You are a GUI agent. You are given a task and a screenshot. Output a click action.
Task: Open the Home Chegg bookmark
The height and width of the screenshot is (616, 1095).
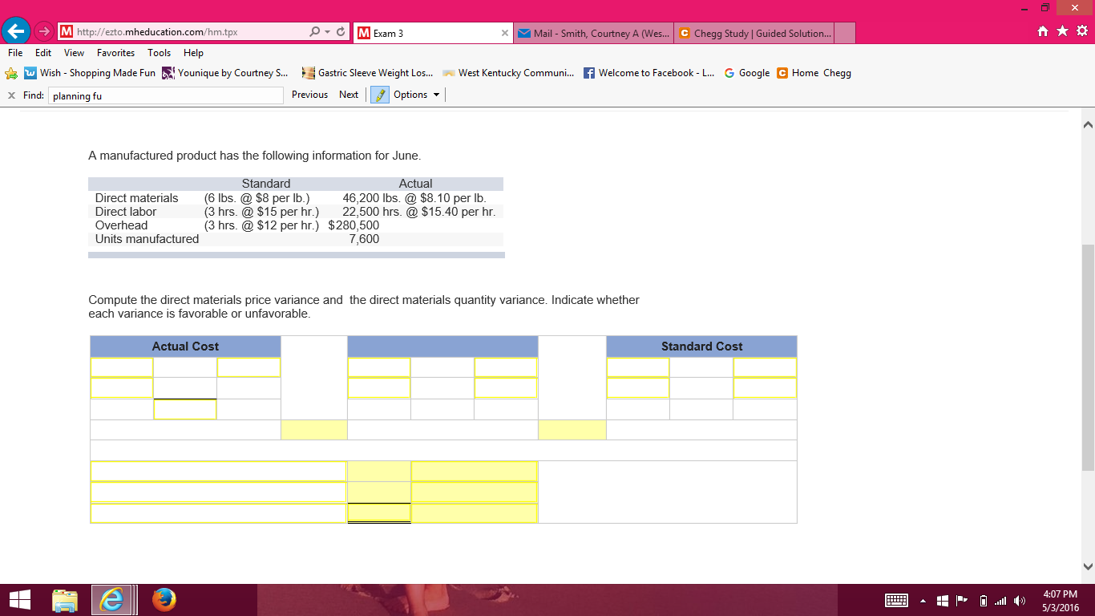tap(814, 73)
